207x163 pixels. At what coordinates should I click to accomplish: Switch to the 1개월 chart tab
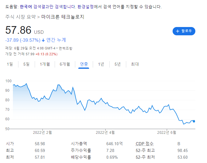45,64
